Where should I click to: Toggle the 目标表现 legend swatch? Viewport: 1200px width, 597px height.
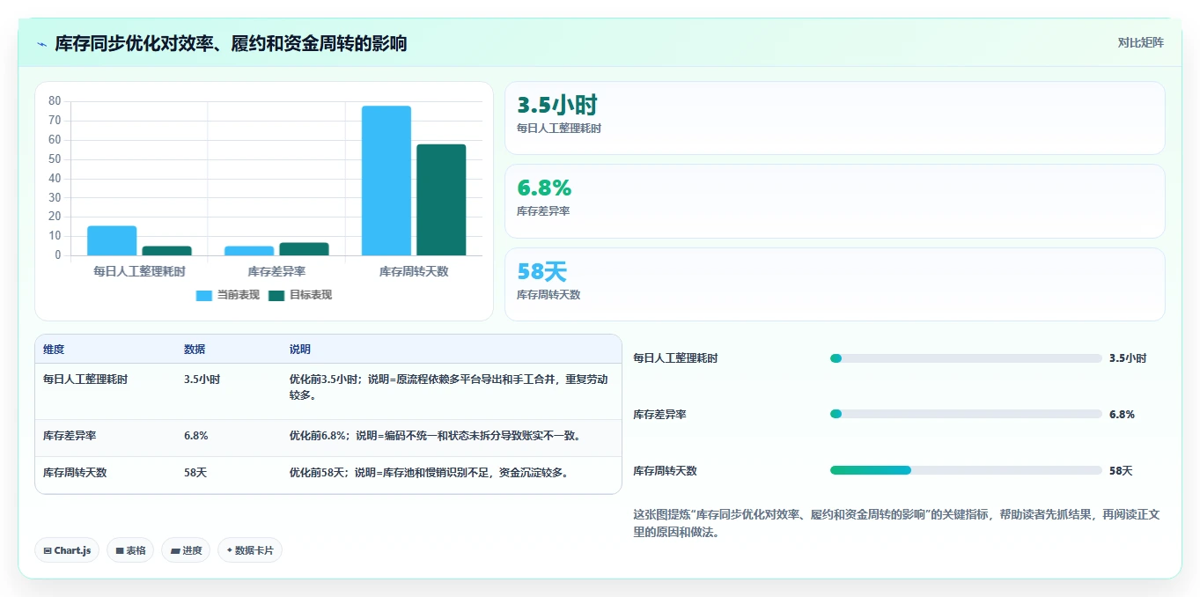tap(276, 295)
